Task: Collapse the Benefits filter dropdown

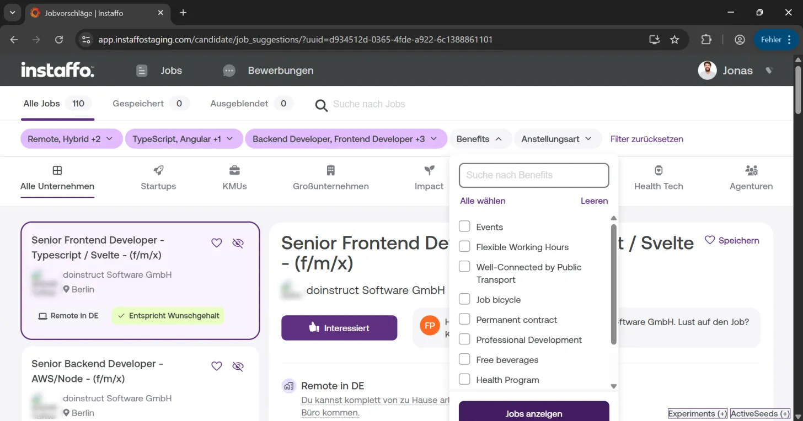Action: [x=479, y=139]
